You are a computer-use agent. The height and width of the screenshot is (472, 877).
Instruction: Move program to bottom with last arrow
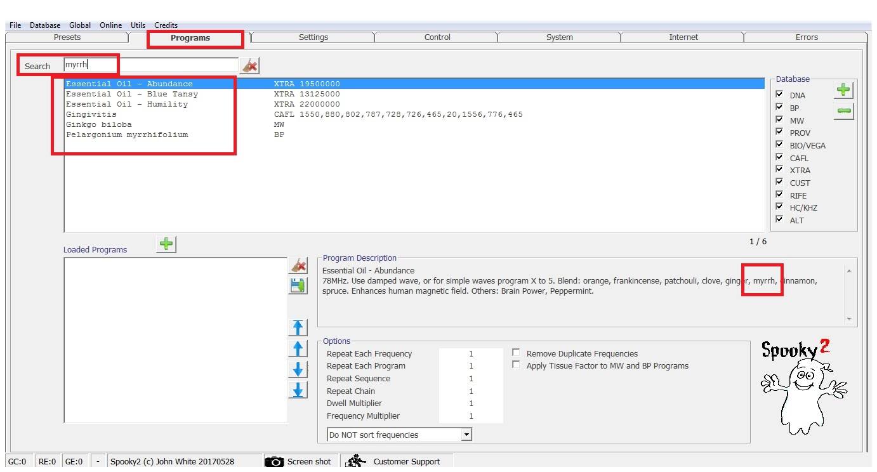(x=298, y=390)
